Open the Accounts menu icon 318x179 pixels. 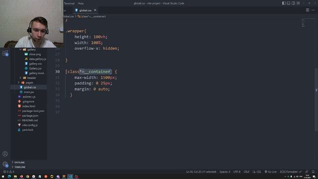(x=5, y=154)
